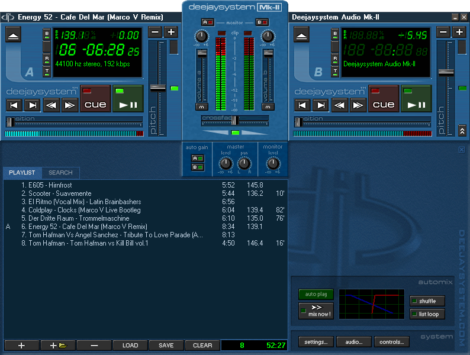Fast-forward the track on deck B
Image resolution: width=470 pixels, height=355 pixels.
point(358,105)
